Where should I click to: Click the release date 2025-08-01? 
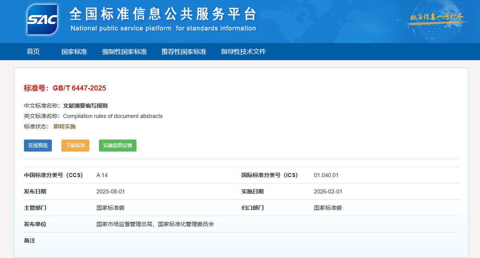(x=111, y=191)
